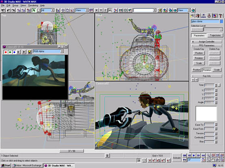
Task: Toggle the Animate button
Action: [x=177, y=158]
